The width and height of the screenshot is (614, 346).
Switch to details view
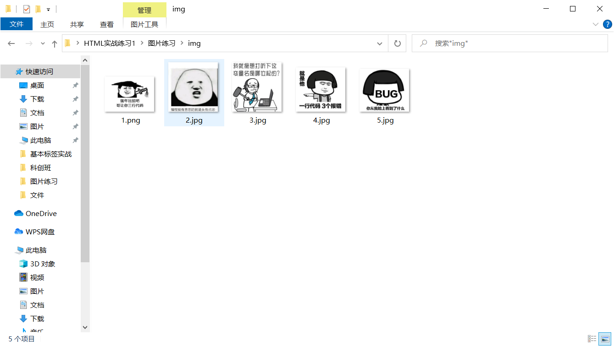592,339
